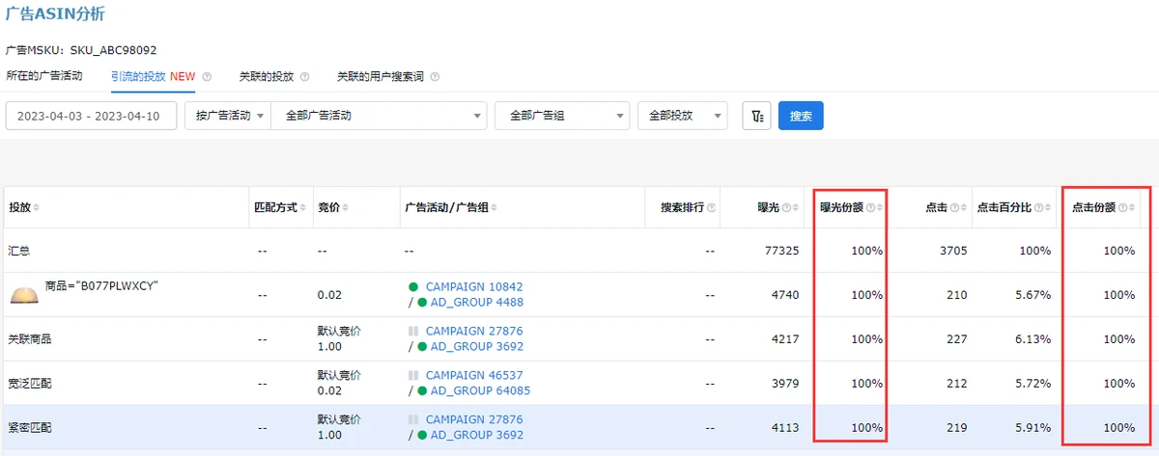Viewport: 1159px width, 456px height.
Task: Click help icon in 曝光份额 column header
Action: click(870, 208)
